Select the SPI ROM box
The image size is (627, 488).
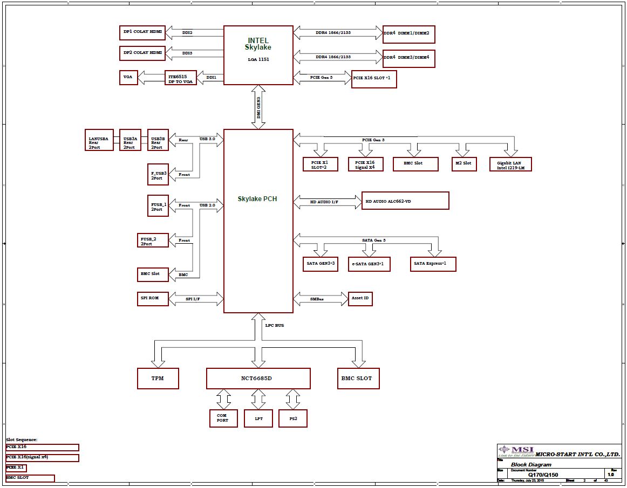point(153,299)
